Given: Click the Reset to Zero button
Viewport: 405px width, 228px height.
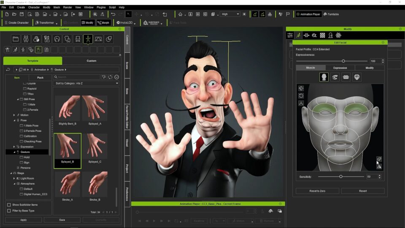Looking at the screenshot, I should coord(317,191).
